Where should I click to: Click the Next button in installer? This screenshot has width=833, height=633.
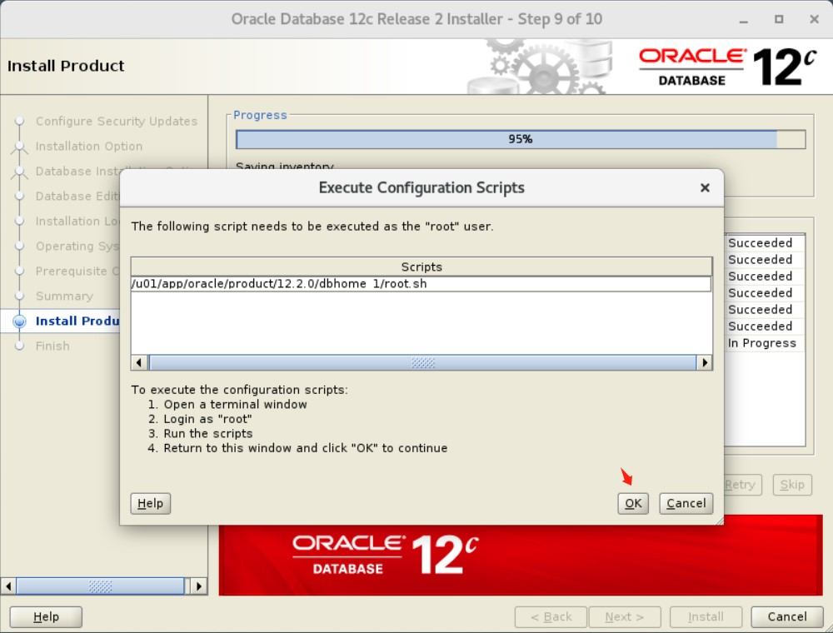625,616
